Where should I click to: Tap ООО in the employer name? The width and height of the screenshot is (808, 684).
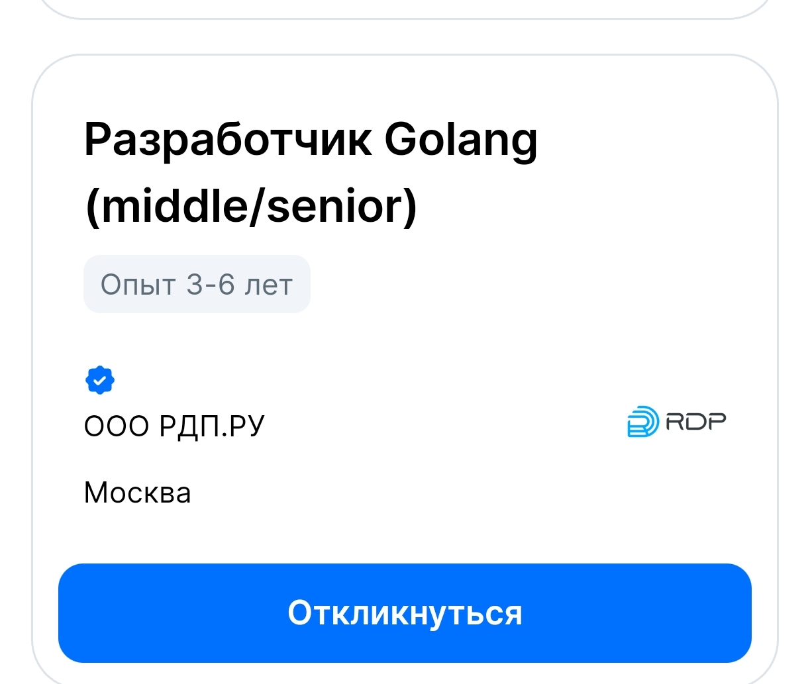(116, 426)
